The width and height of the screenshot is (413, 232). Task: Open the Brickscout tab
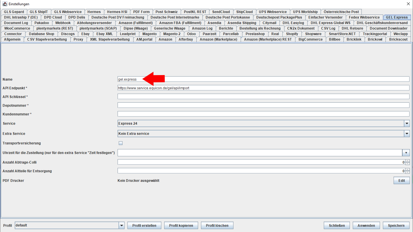click(x=398, y=39)
